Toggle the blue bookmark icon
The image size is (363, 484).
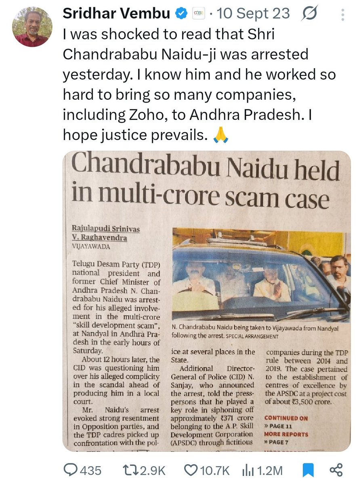308,470
